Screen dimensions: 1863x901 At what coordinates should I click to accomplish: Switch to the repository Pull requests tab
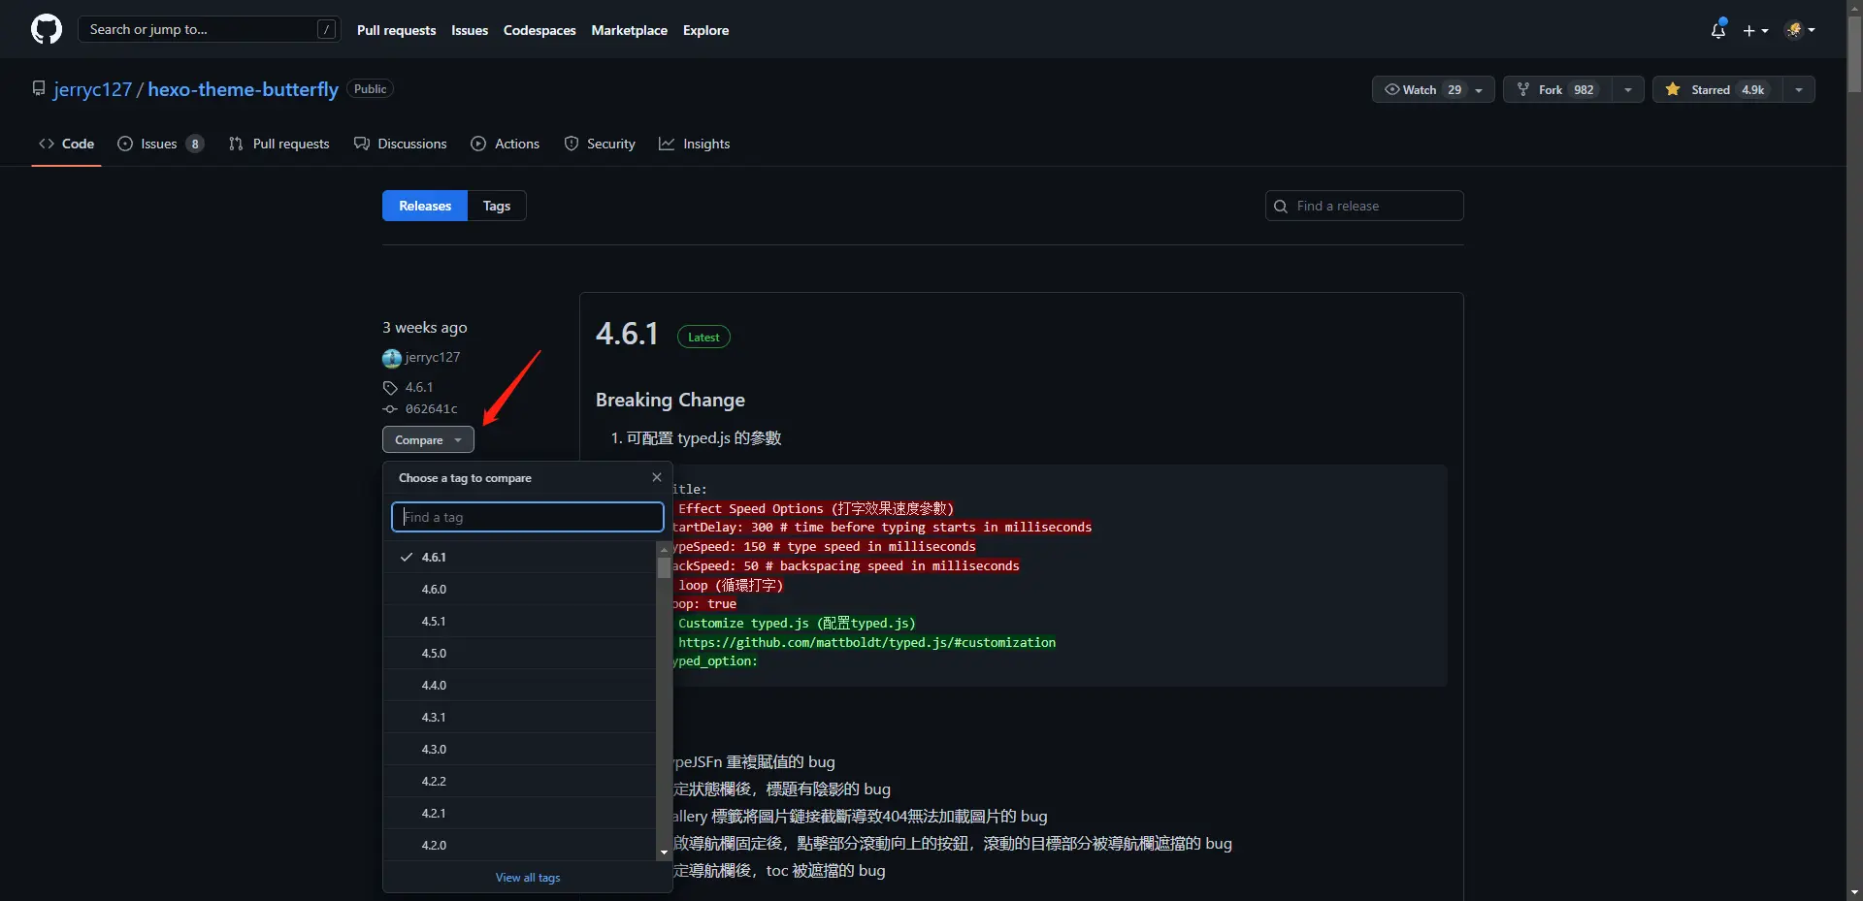coord(279,144)
